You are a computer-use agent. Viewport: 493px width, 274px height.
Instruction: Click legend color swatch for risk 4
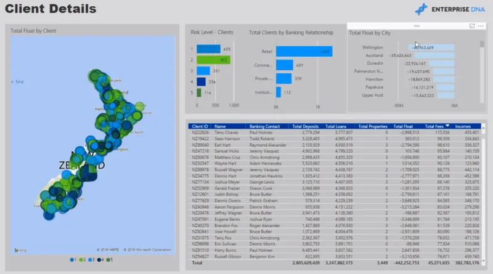99,260
